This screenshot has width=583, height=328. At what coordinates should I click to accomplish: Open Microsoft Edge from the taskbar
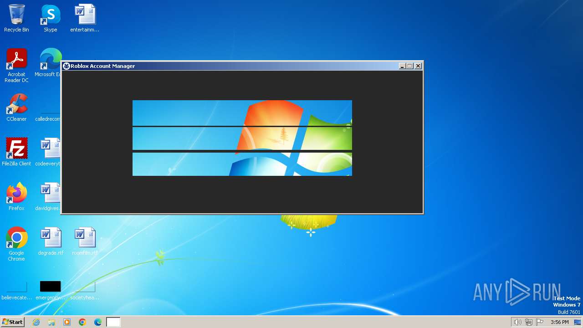click(x=98, y=322)
